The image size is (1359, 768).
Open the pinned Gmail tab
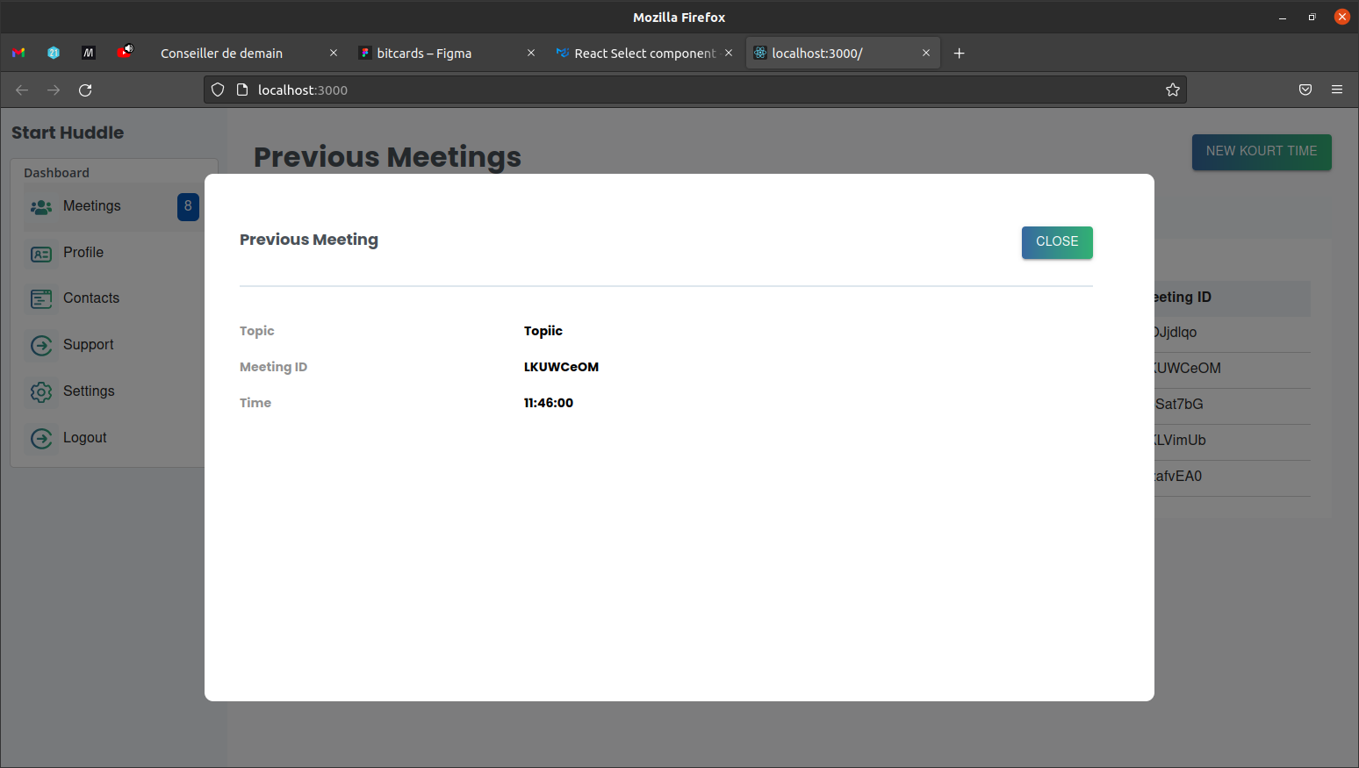coord(18,54)
